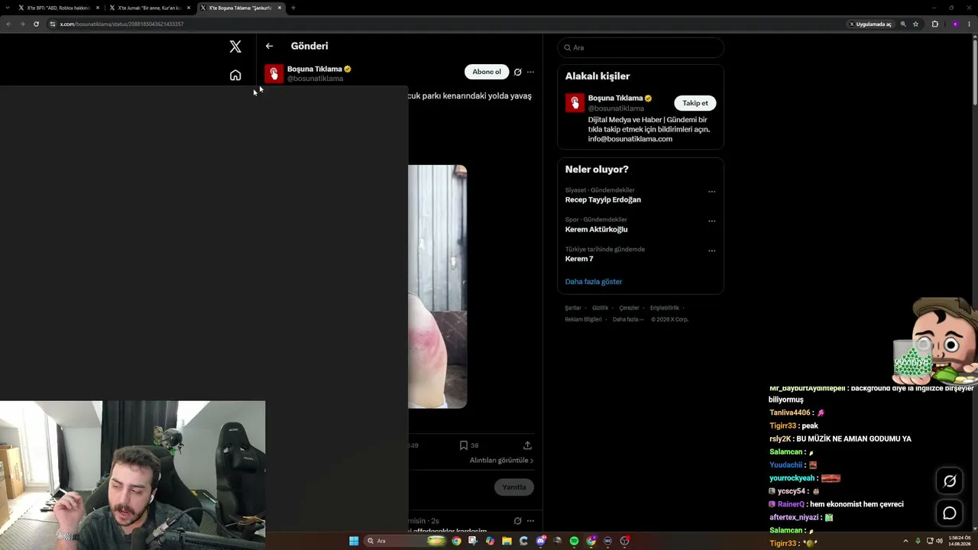Open File Explorer from the taskbar
The width and height of the screenshot is (978, 550).
[x=507, y=541]
